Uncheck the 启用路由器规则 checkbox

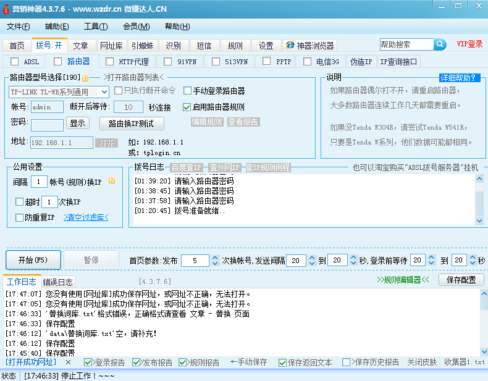[x=187, y=107]
